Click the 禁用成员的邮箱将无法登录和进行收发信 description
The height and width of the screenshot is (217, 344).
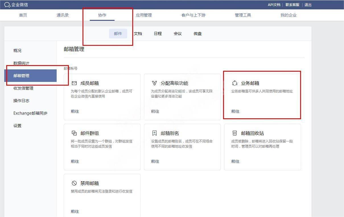click(102, 191)
